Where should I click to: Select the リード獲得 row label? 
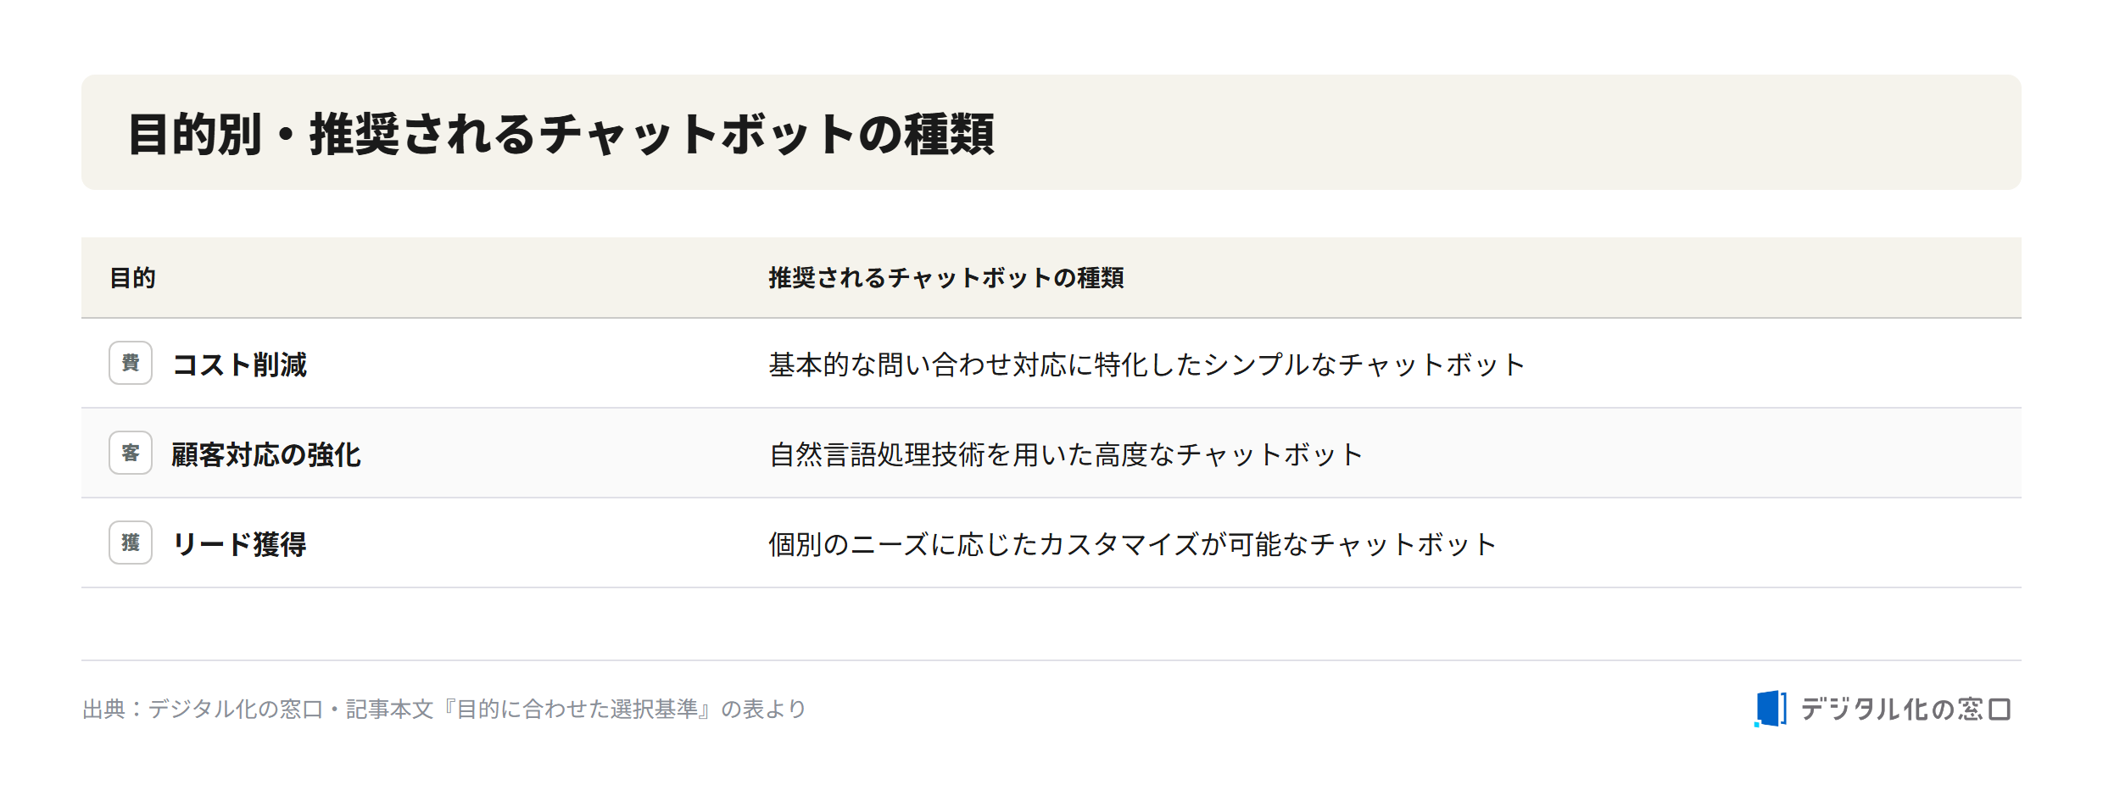pyautogui.click(x=239, y=544)
